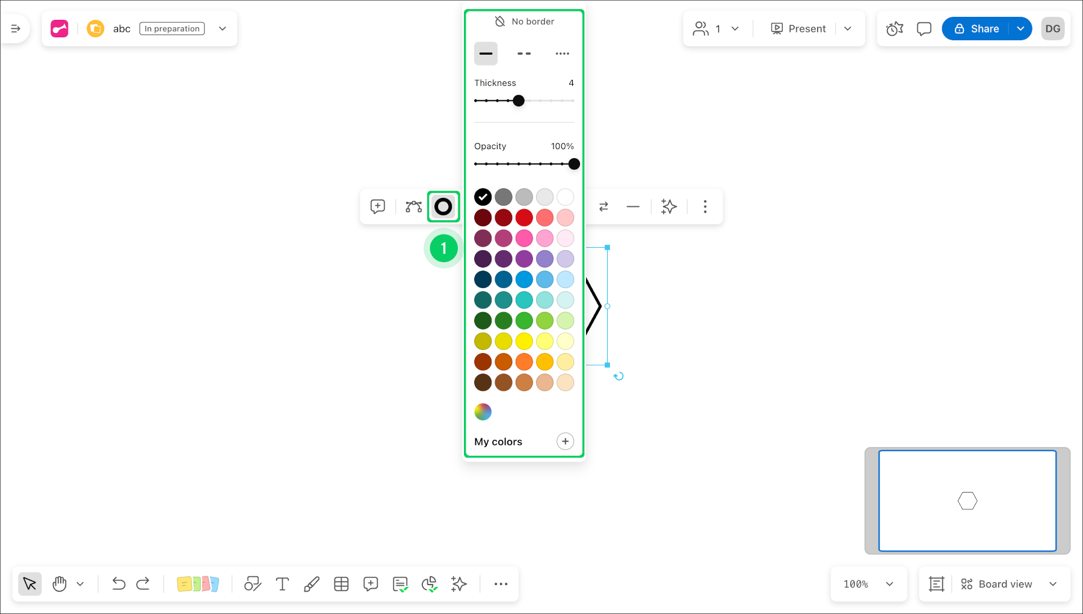Switch border style to dotted line
Image resolution: width=1083 pixels, height=614 pixels.
(562, 54)
